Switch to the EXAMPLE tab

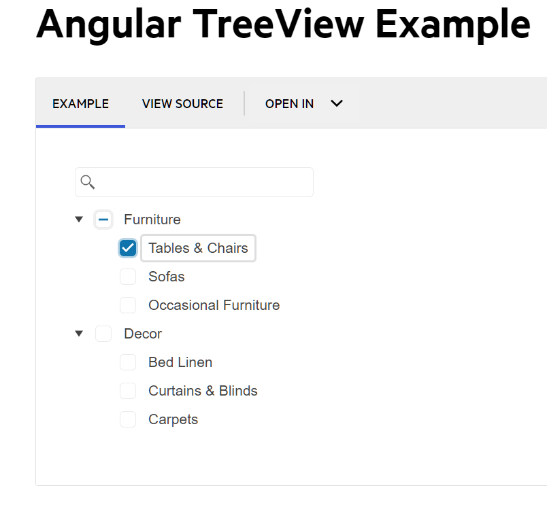click(x=80, y=103)
